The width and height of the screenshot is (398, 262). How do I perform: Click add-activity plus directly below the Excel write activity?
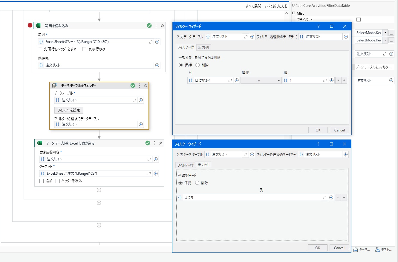[99, 190]
